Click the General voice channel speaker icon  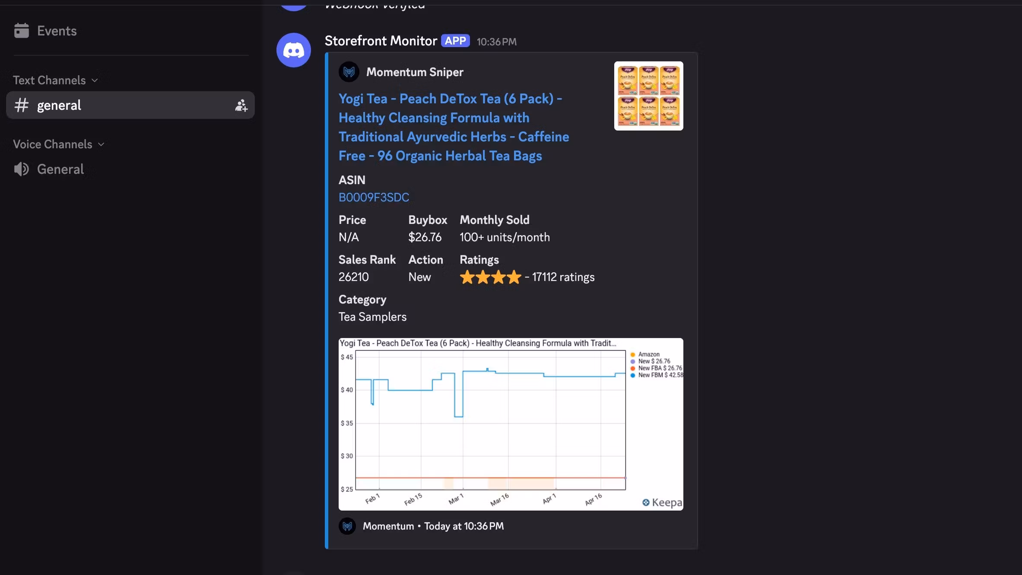pos(21,169)
